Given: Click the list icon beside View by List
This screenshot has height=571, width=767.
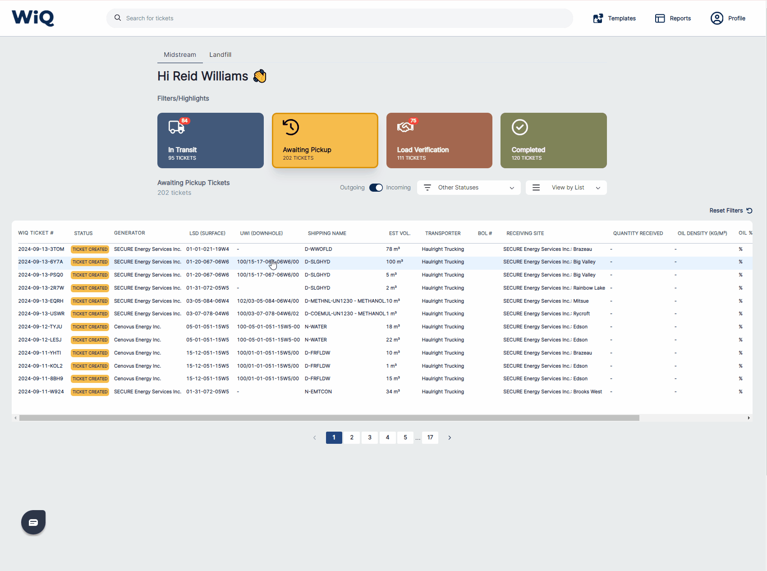Looking at the screenshot, I should (x=536, y=188).
